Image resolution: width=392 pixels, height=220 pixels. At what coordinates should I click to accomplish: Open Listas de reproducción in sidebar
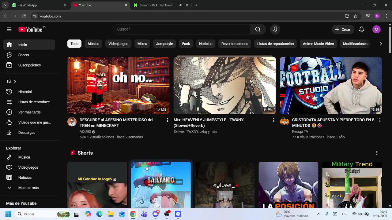29,102
